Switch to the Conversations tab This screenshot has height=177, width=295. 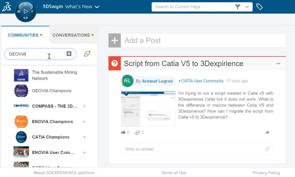pyautogui.click(x=71, y=35)
